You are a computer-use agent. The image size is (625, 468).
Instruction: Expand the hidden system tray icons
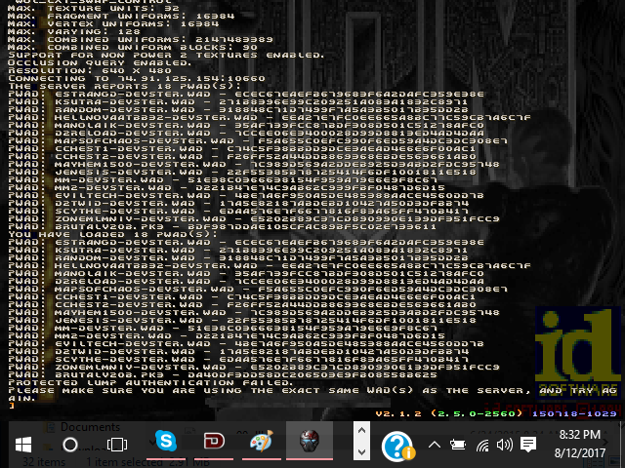pos(434,445)
